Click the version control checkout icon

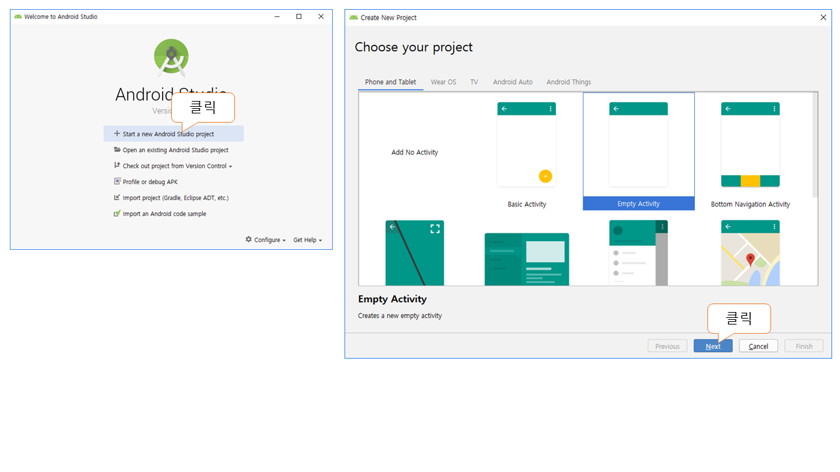point(117,166)
